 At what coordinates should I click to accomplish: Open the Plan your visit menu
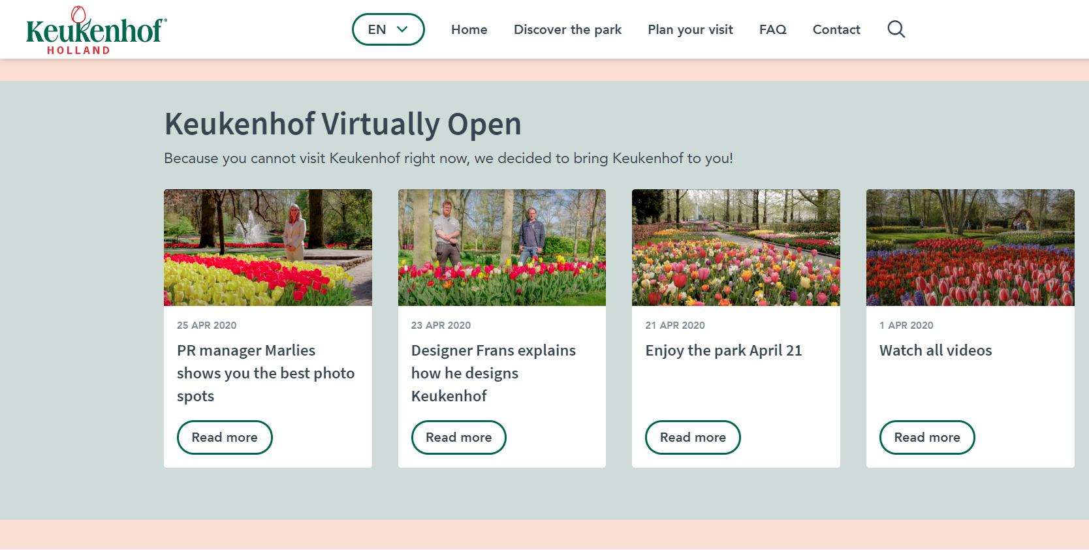point(690,29)
